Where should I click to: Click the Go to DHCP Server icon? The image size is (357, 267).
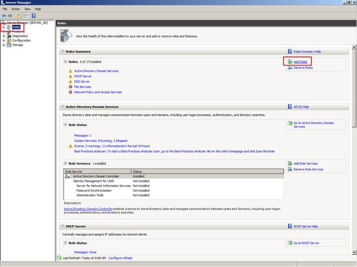click(x=290, y=243)
